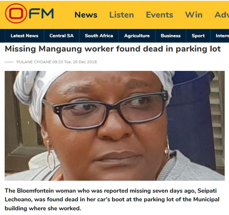Select the partially visible Adv menu item

222,15
